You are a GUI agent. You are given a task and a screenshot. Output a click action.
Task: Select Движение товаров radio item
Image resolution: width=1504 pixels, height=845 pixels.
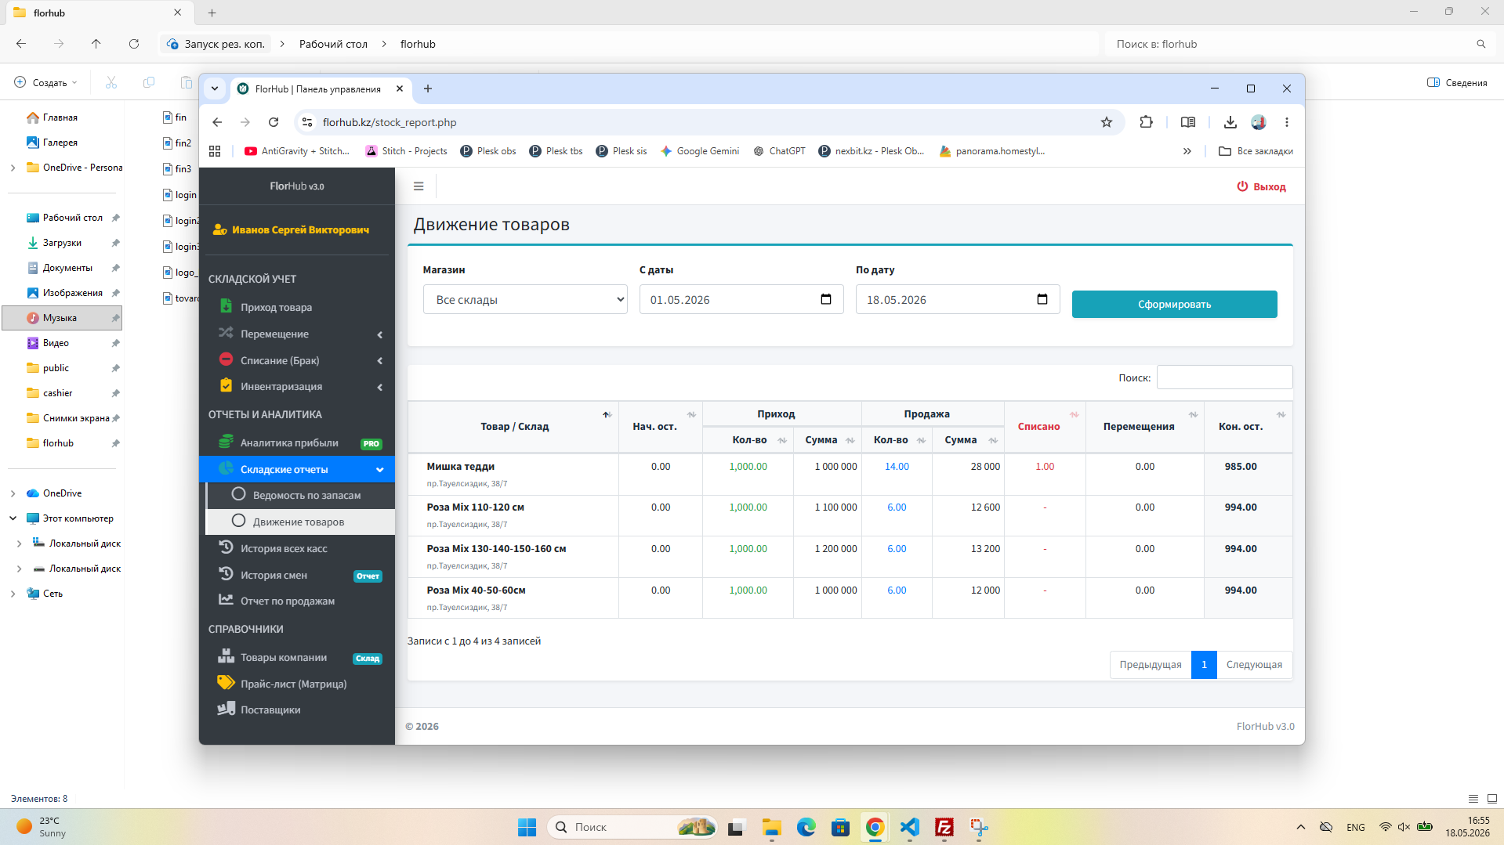click(300, 522)
